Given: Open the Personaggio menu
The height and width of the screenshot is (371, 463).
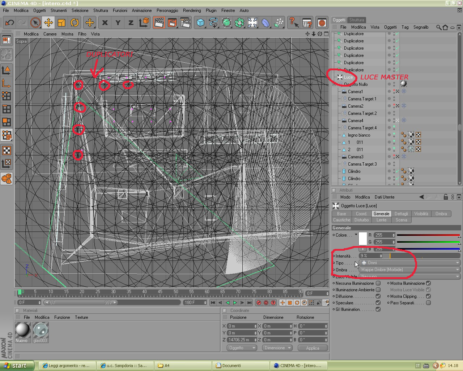Looking at the screenshot, I should 167,11.
